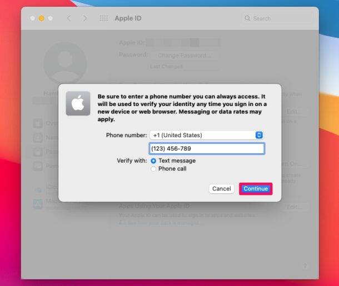Click the profile avatar picture

pyautogui.click(x=65, y=63)
